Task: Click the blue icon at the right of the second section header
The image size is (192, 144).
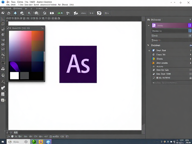Action: click(191, 45)
